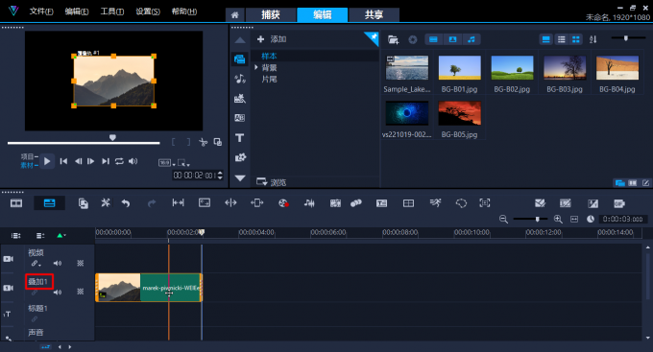
Task: Open the aspect ratio dropdown under preview
Action: pyautogui.click(x=166, y=163)
